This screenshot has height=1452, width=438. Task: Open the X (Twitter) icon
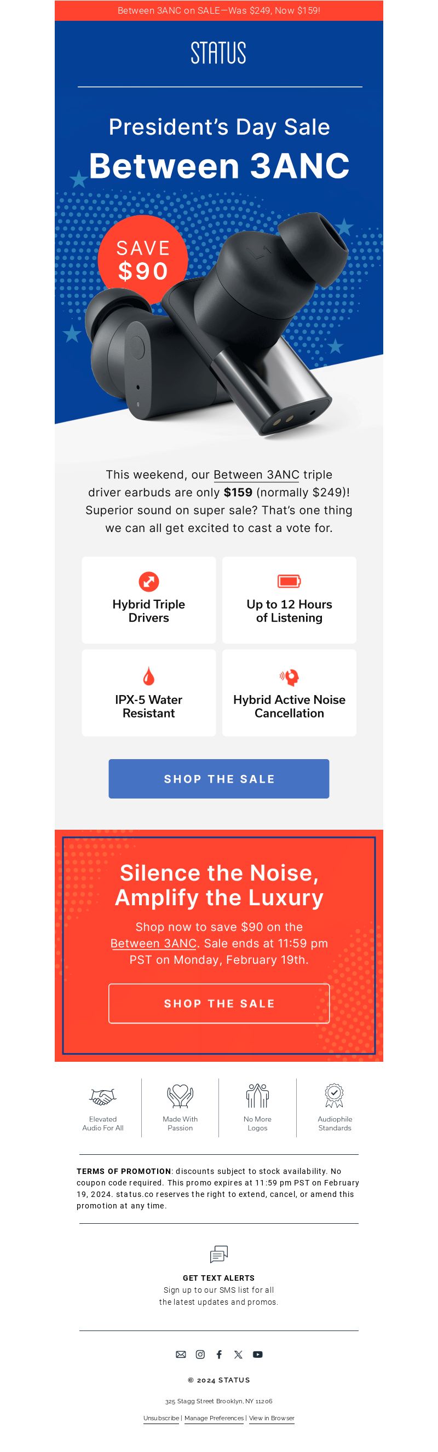coord(239,1354)
